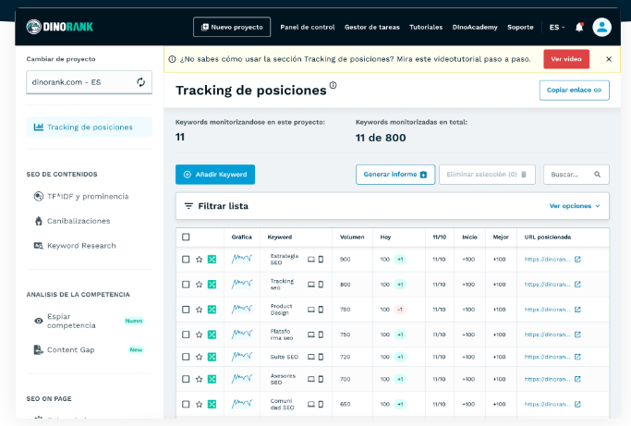Sort table by Volumen column header
Image resolution: width=631 pixels, height=426 pixels.
[x=352, y=237]
